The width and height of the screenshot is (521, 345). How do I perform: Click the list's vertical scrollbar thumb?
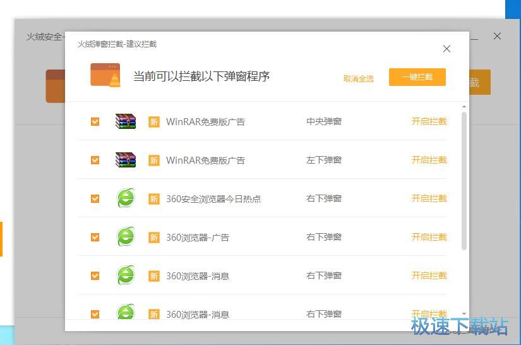coord(464,181)
